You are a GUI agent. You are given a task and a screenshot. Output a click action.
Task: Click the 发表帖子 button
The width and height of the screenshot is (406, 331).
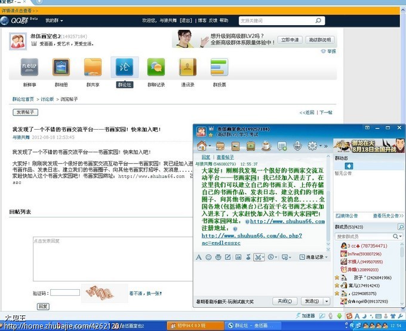(x=25, y=112)
